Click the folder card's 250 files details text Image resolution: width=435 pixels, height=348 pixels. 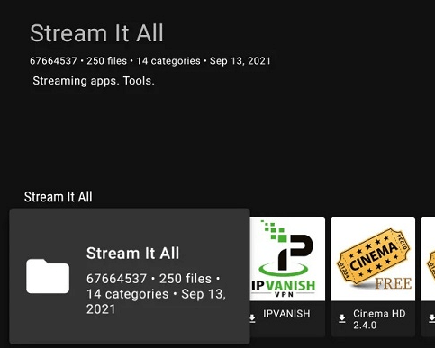click(x=186, y=279)
